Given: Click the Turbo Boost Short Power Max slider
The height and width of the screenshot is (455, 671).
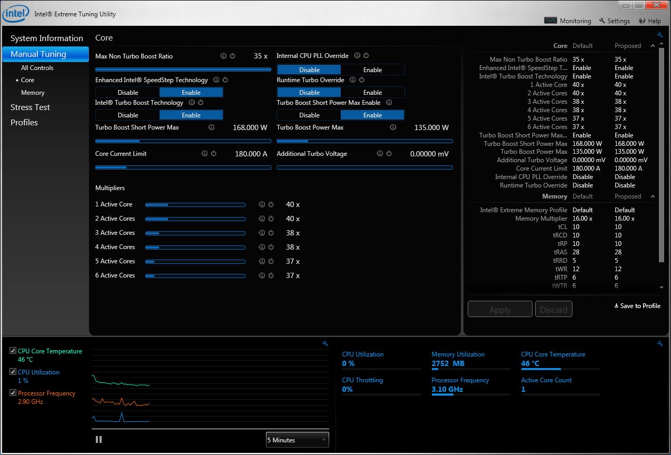Looking at the screenshot, I should click(x=183, y=141).
